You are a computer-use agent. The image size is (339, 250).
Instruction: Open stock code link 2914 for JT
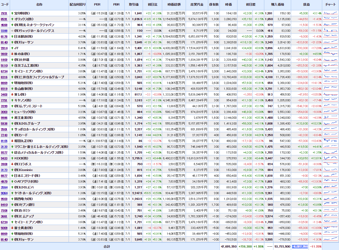[x=4, y=48]
